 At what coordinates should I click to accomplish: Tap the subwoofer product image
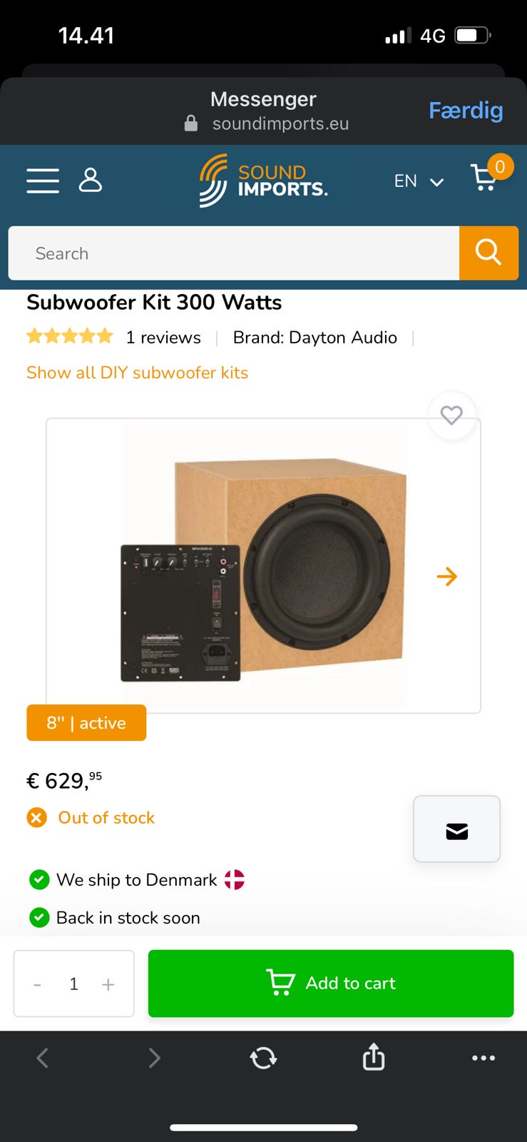264,565
